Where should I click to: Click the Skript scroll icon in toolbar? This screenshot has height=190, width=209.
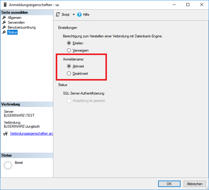coord(58,15)
